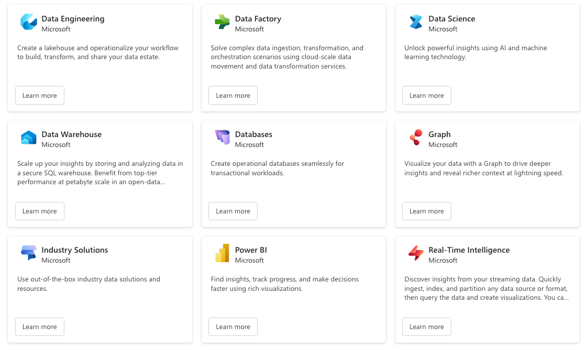
Task: Click Microsoft publisher under Power BI
Action: 249,260
